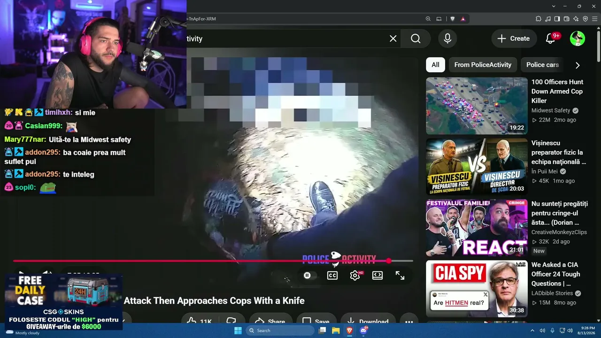Enter fullscreen on the video player

[x=400, y=276]
